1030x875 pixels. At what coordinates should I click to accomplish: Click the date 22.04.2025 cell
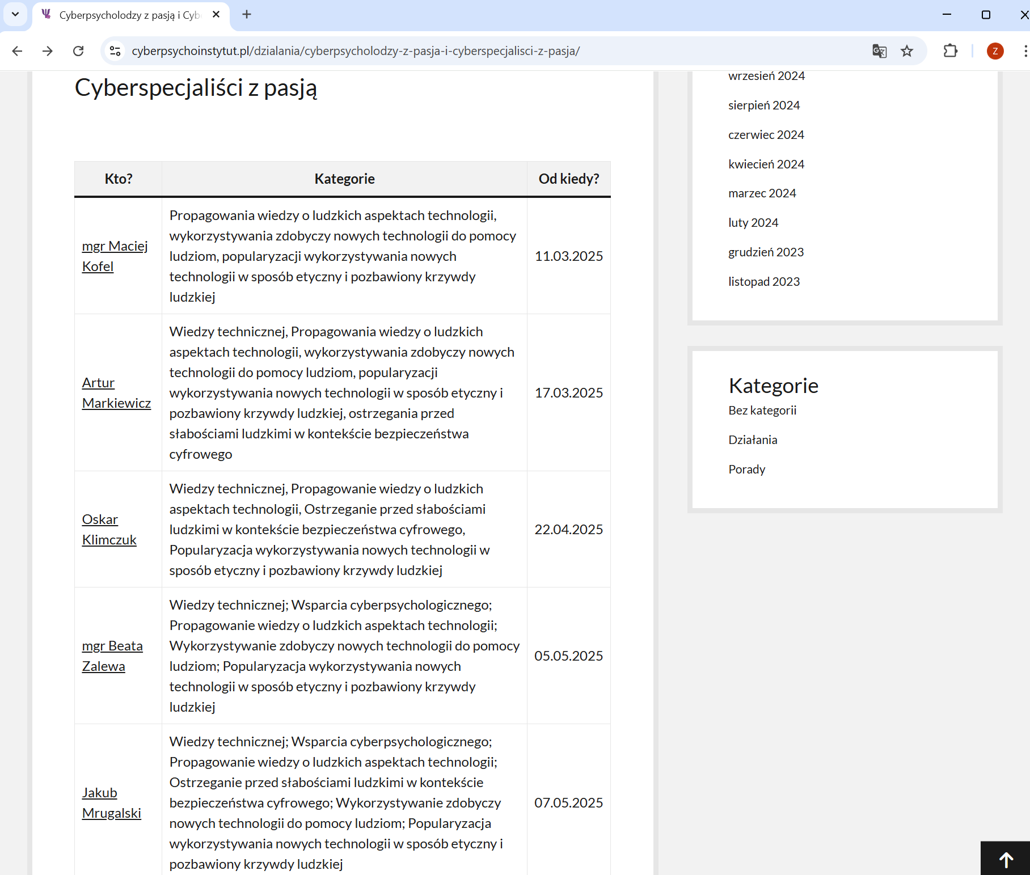[569, 530]
